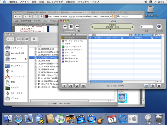167x125 pixels.
Task: Eject the HOME volume in Finder sidebar
Action: [x=26, y=59]
